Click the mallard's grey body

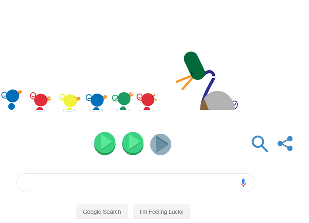click(x=219, y=100)
